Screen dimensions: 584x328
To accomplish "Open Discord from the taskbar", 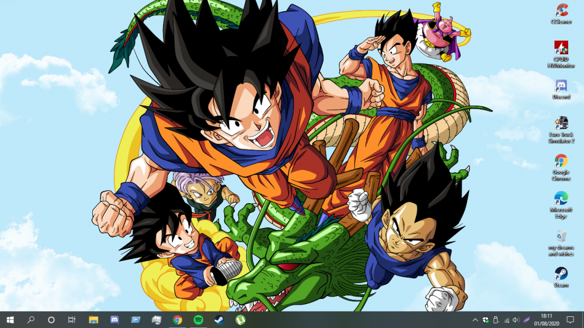I will [114, 320].
